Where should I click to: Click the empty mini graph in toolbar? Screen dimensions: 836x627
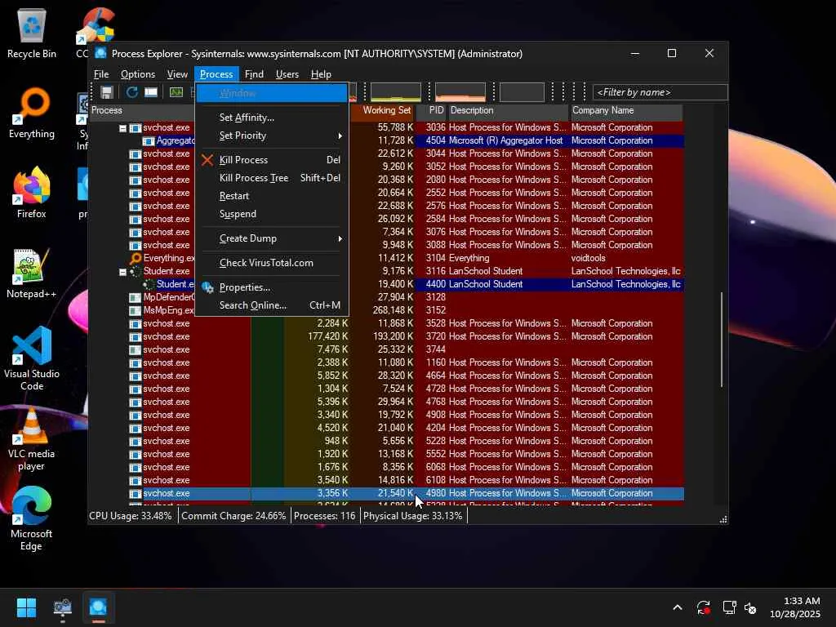point(522,92)
